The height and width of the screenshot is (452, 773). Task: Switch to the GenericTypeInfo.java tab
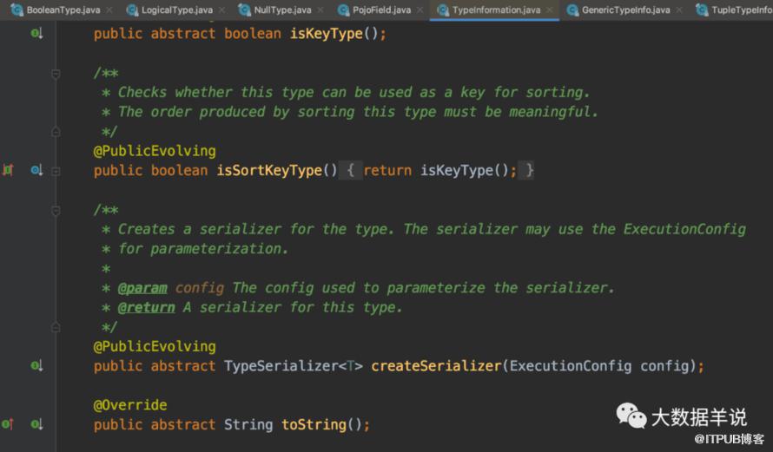coord(625,10)
